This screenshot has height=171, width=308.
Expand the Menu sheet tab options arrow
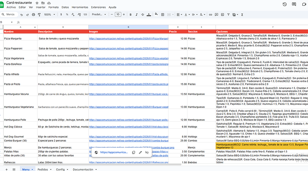tap(32, 169)
